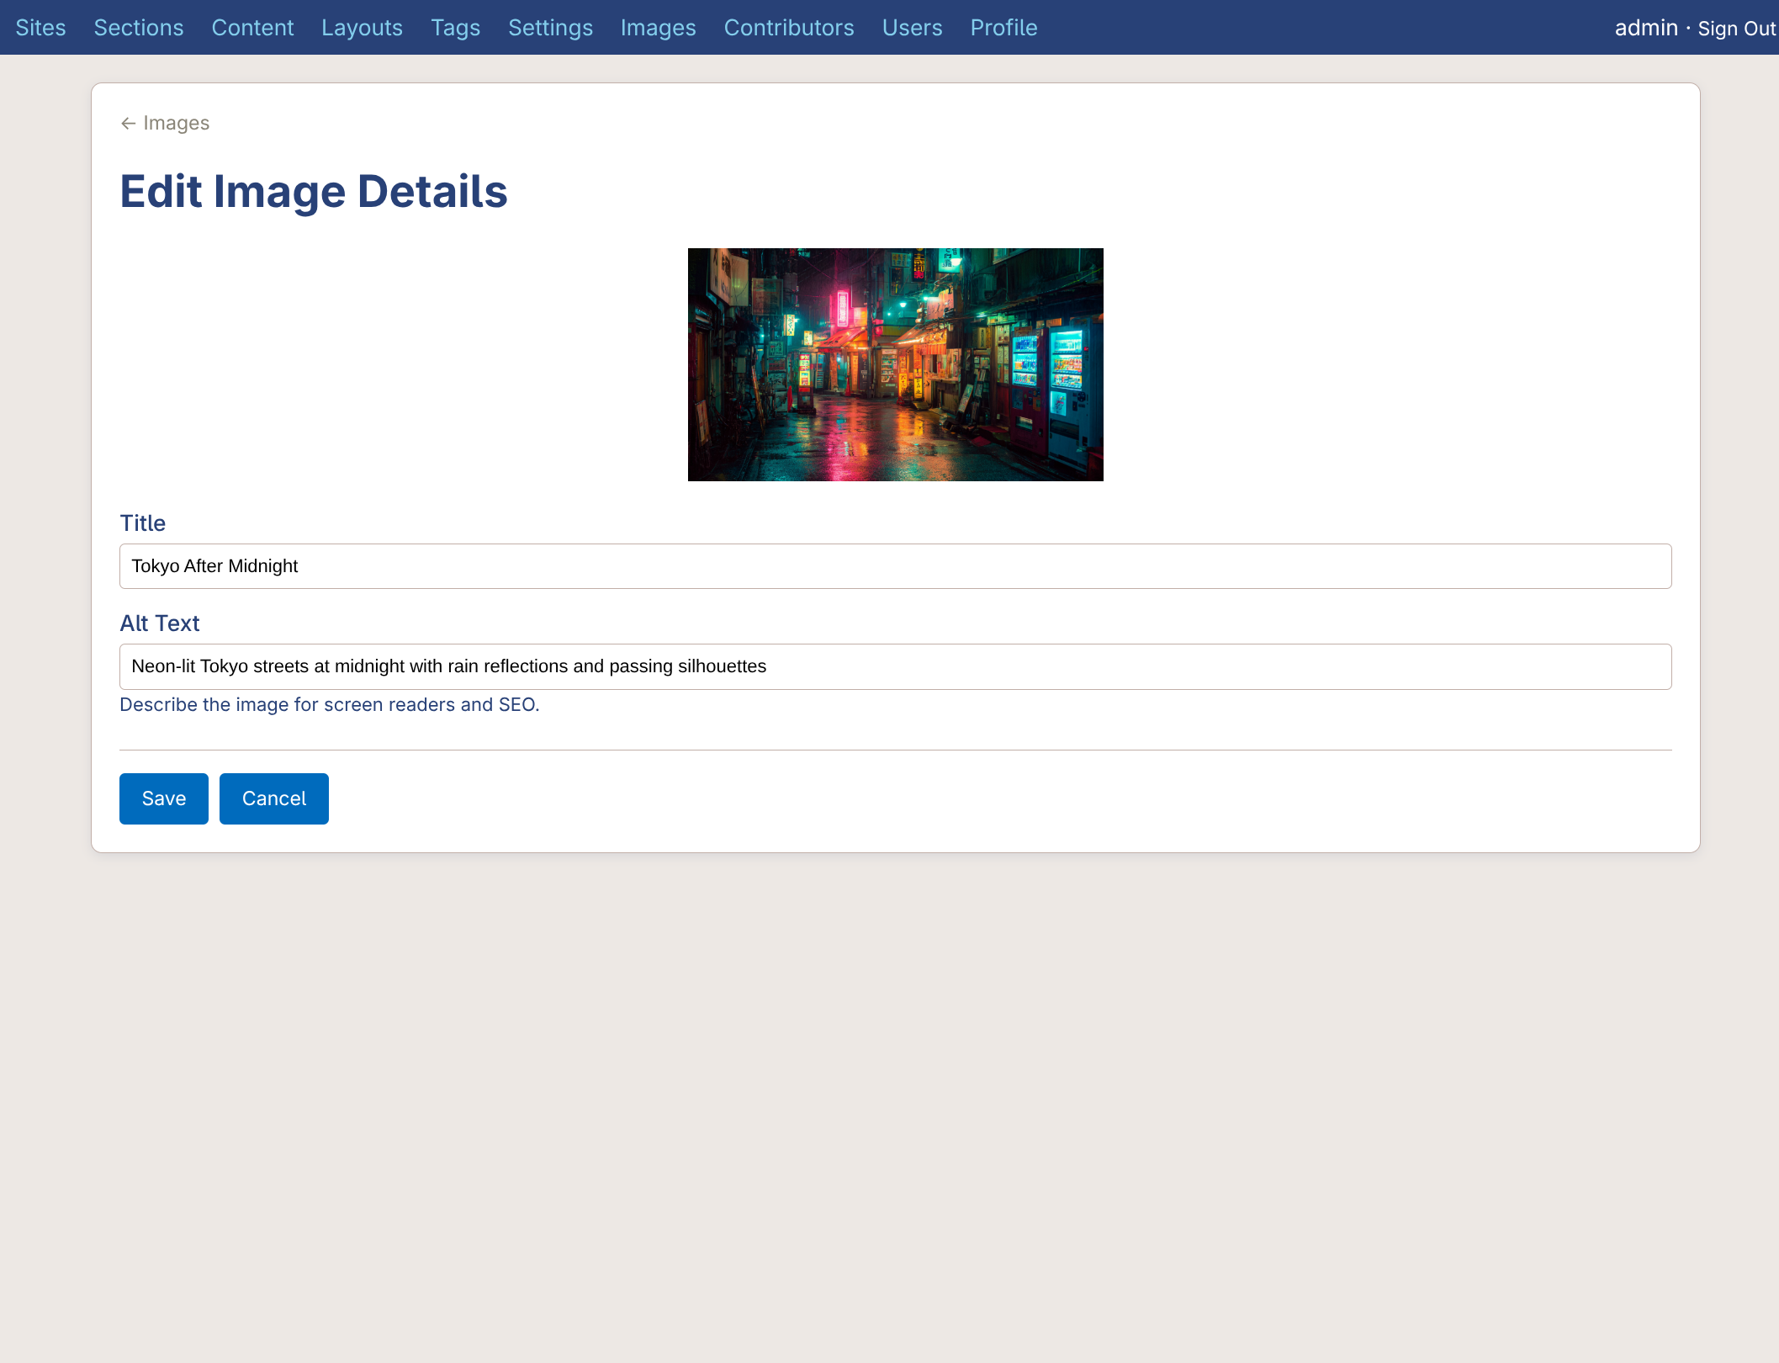Click the Images breadcrumb link
Screen dimensions: 1779x1363
pyautogui.click(x=176, y=124)
